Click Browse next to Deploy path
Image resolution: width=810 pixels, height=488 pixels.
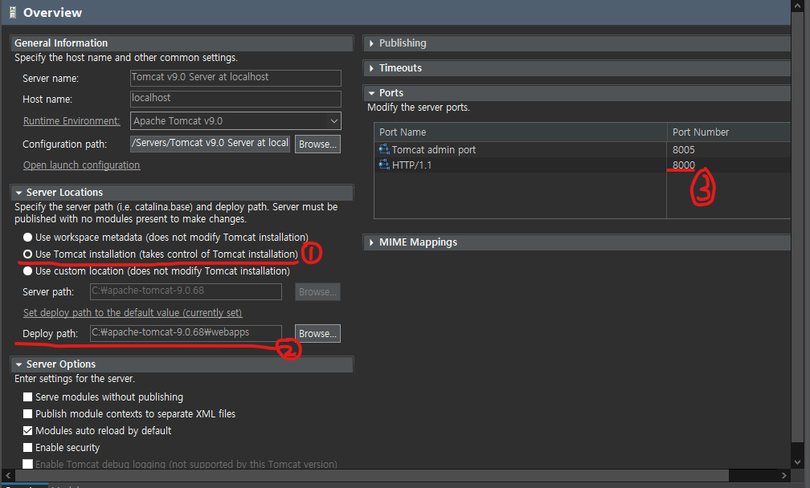pyautogui.click(x=317, y=333)
